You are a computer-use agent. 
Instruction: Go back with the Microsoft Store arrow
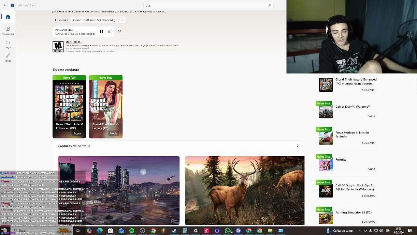coord(5,5)
